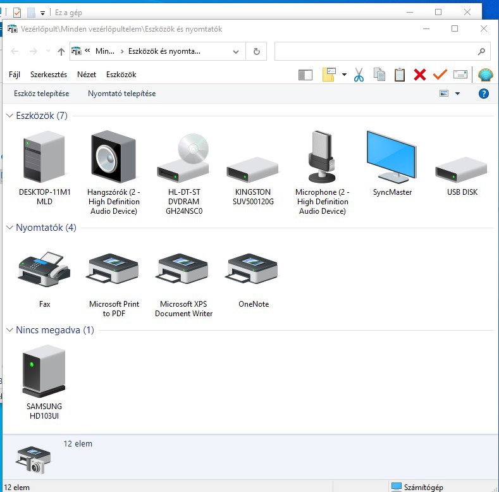The width and height of the screenshot is (499, 492).
Task: Click the address bar location icon
Action: 77,51
